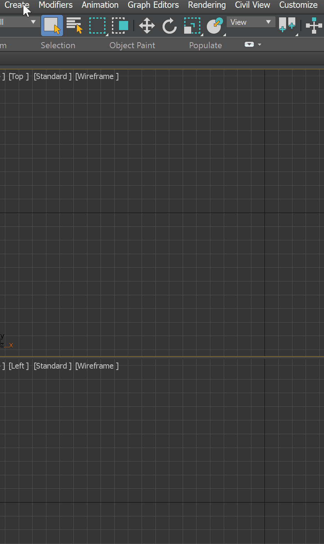Choose the Rectangular Selection Region tool
Viewport: 324px width, 544px height.
point(97,25)
